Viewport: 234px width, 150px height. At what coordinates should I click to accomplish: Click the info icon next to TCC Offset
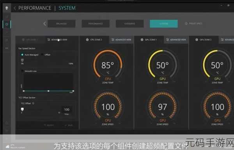(33, 103)
